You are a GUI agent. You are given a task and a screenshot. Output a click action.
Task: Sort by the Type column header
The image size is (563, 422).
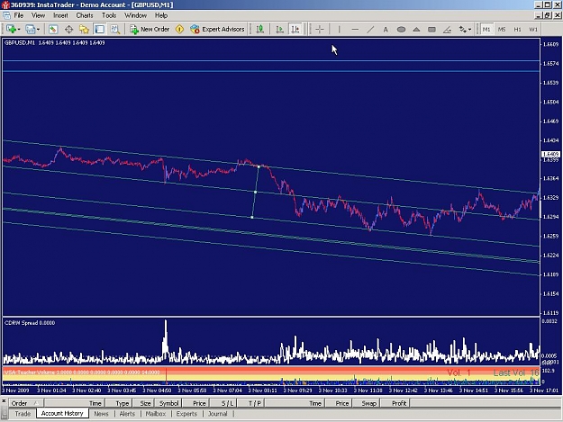pos(118,403)
